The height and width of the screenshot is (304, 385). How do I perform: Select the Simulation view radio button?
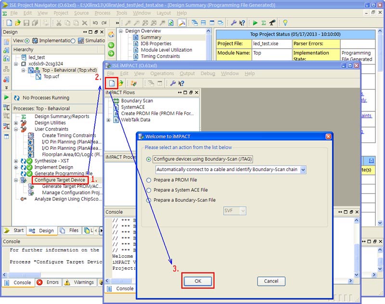(73, 41)
